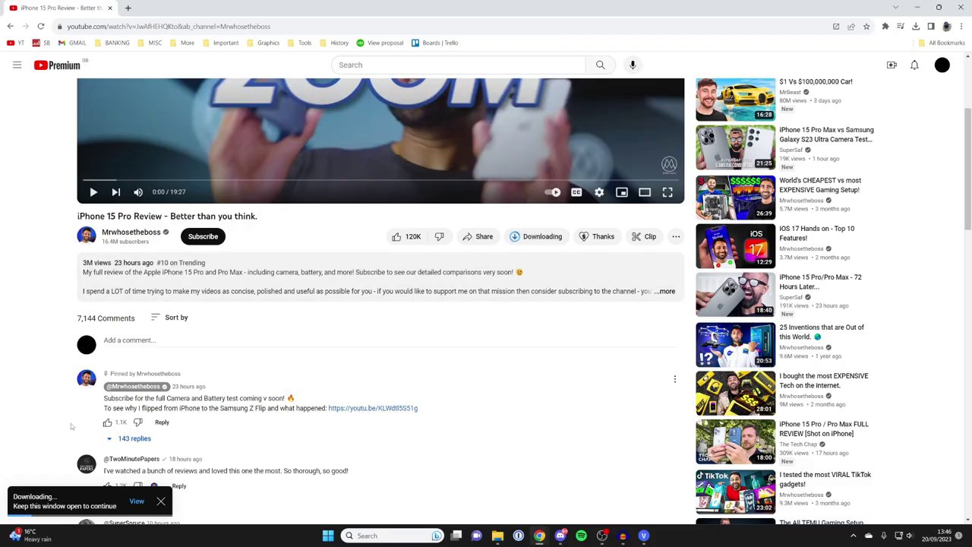Subscribe to Mrwhosetheboss channel
The image size is (972, 547).
(x=202, y=236)
